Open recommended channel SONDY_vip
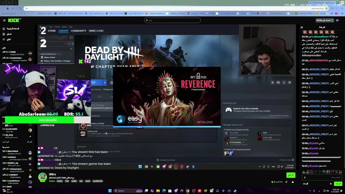This screenshot has height=194, width=345. coord(17,164)
